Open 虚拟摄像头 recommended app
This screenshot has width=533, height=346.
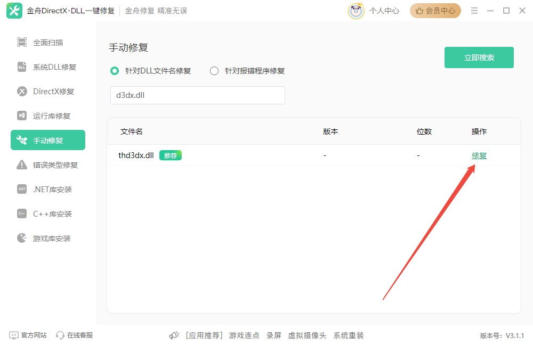pyautogui.click(x=307, y=335)
